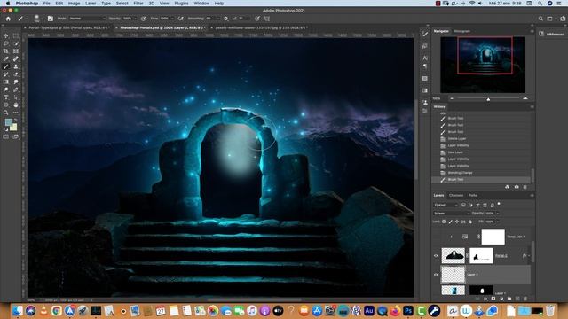
Task: Open the Layer menu
Action: click(x=91, y=4)
